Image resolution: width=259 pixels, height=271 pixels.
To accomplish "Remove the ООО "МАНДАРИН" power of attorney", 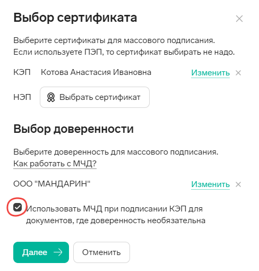I will coord(238,184).
